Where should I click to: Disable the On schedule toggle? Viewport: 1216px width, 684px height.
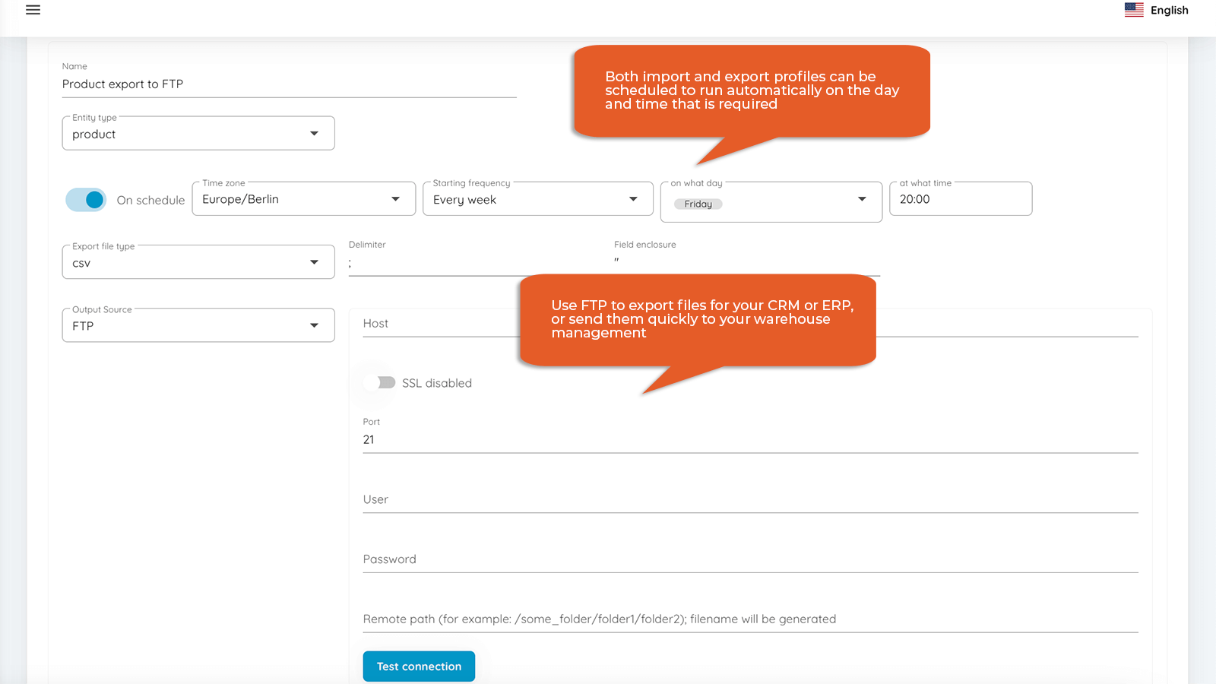[x=86, y=200]
